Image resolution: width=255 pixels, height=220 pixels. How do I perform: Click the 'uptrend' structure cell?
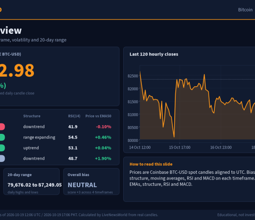point(31,148)
